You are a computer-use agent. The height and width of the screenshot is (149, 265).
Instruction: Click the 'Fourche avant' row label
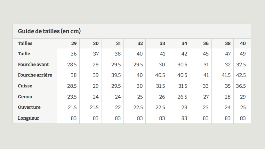33,64
